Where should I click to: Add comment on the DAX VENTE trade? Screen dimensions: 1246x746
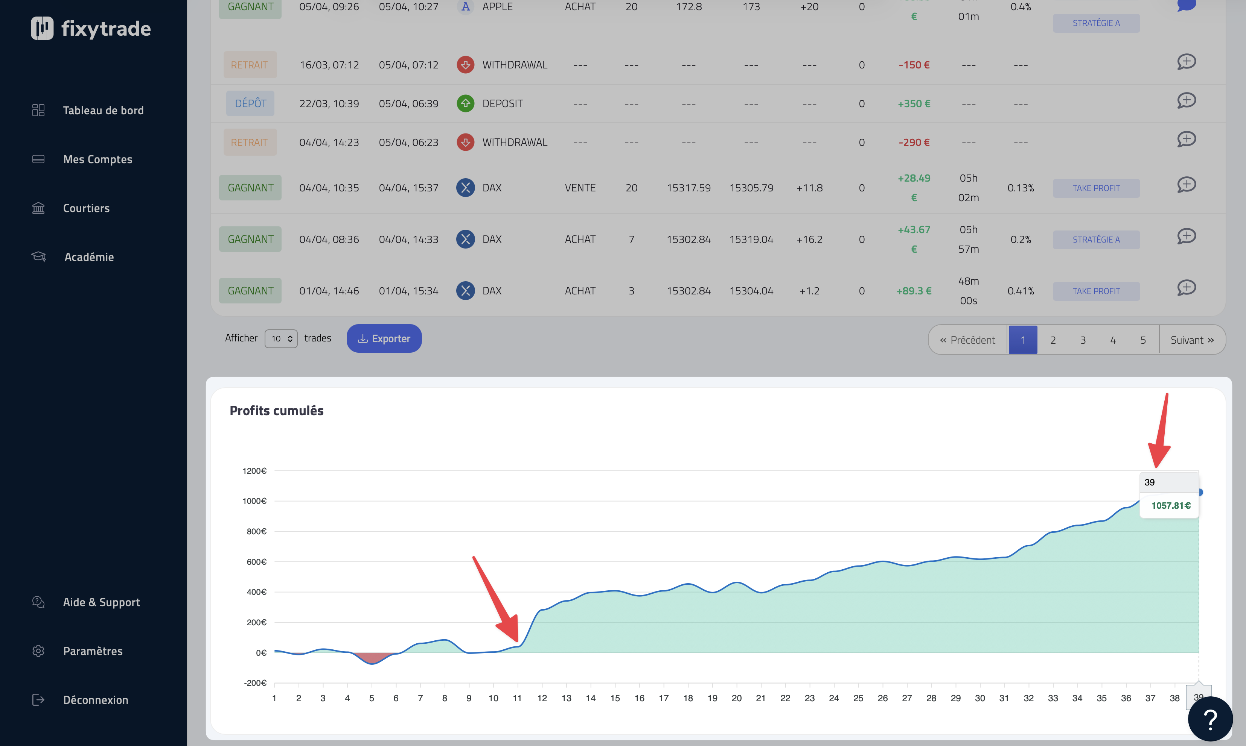tap(1186, 185)
